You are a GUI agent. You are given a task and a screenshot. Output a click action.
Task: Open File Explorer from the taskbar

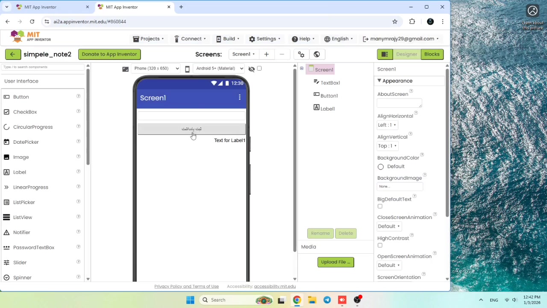pos(312,300)
